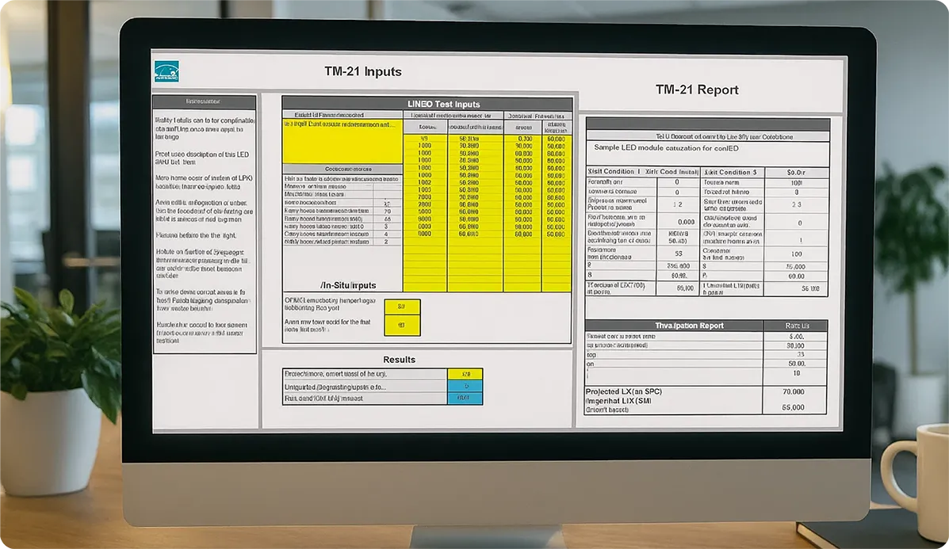Click the blue unguarded result cell
The image size is (949, 549).
click(465, 387)
